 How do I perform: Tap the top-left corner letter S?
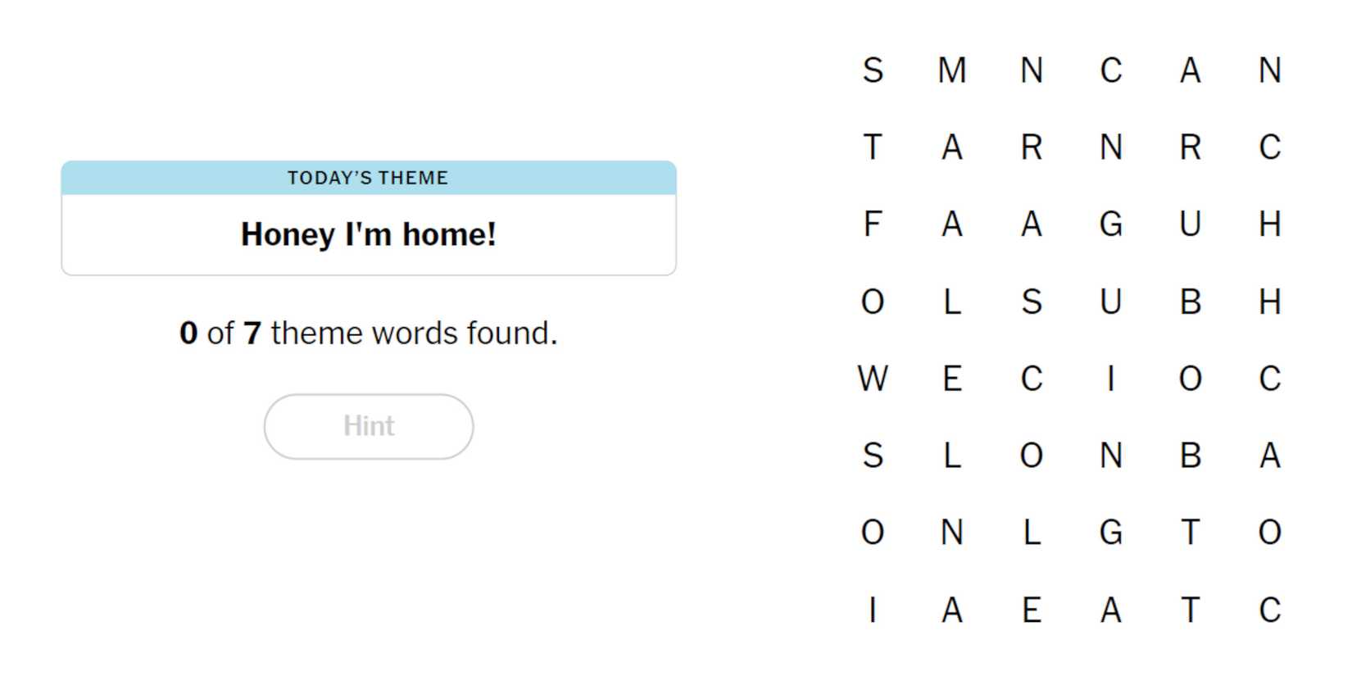873,70
